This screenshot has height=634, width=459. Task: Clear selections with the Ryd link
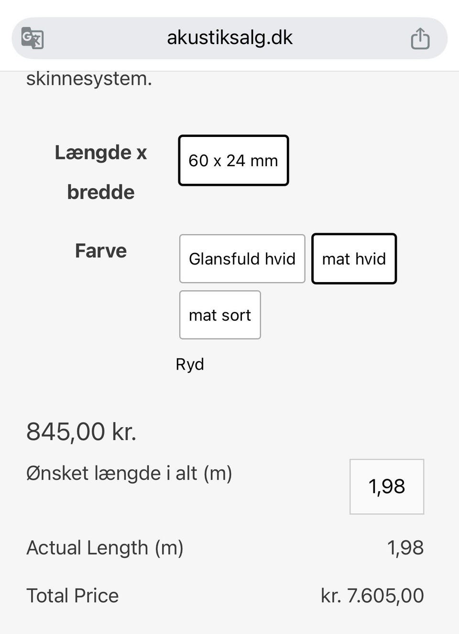pyautogui.click(x=190, y=364)
